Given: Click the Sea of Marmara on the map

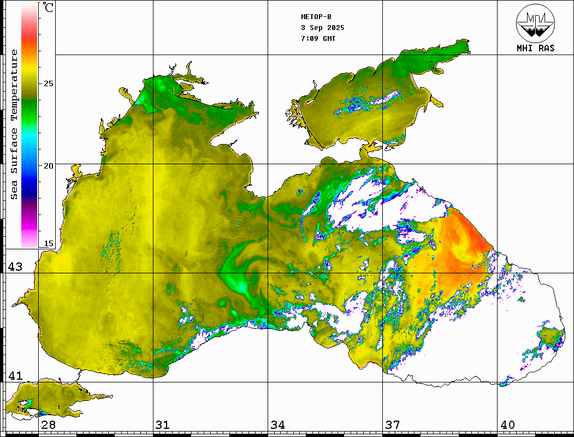Looking at the screenshot, I should pos(55,399).
